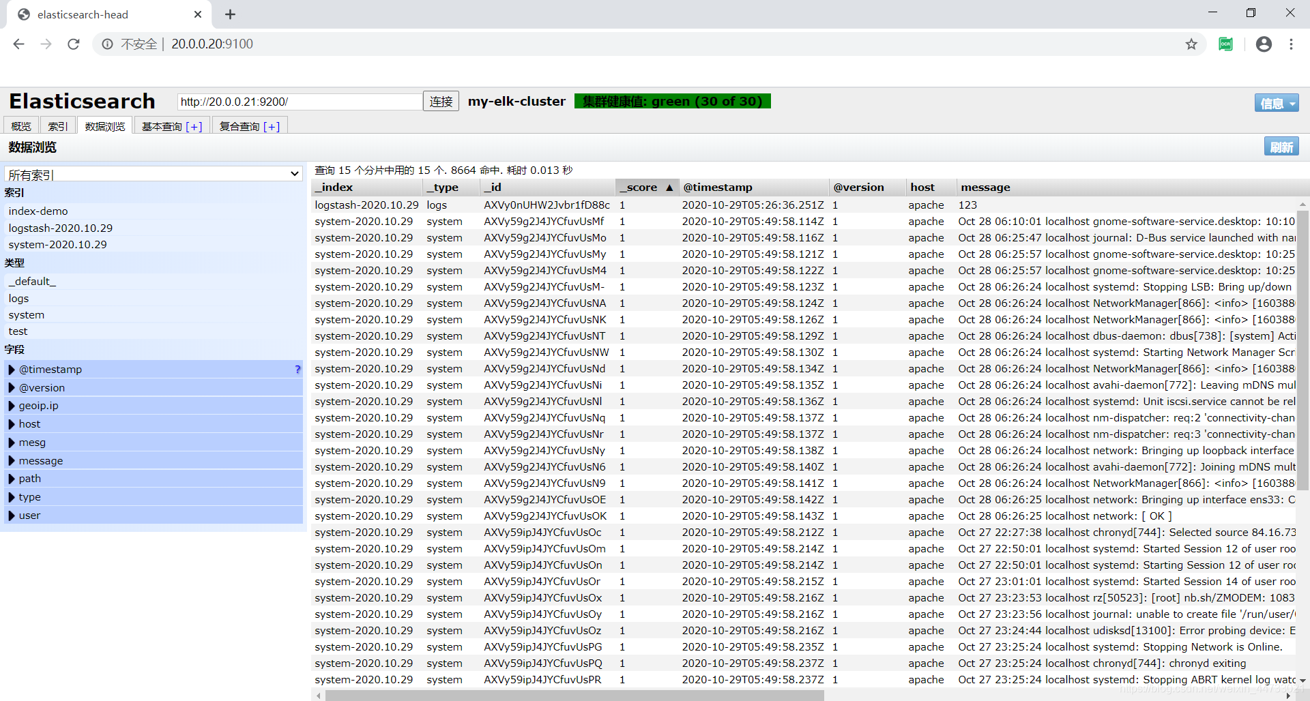This screenshot has width=1310, height=701.
Task: Click the scroll-down arrow of results table
Action: click(x=1302, y=681)
